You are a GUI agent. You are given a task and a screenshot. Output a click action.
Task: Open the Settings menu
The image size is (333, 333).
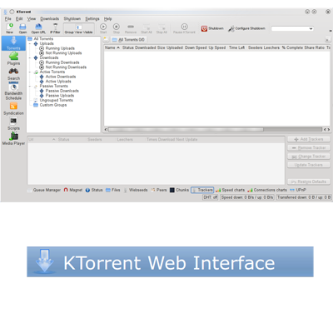coord(92,19)
